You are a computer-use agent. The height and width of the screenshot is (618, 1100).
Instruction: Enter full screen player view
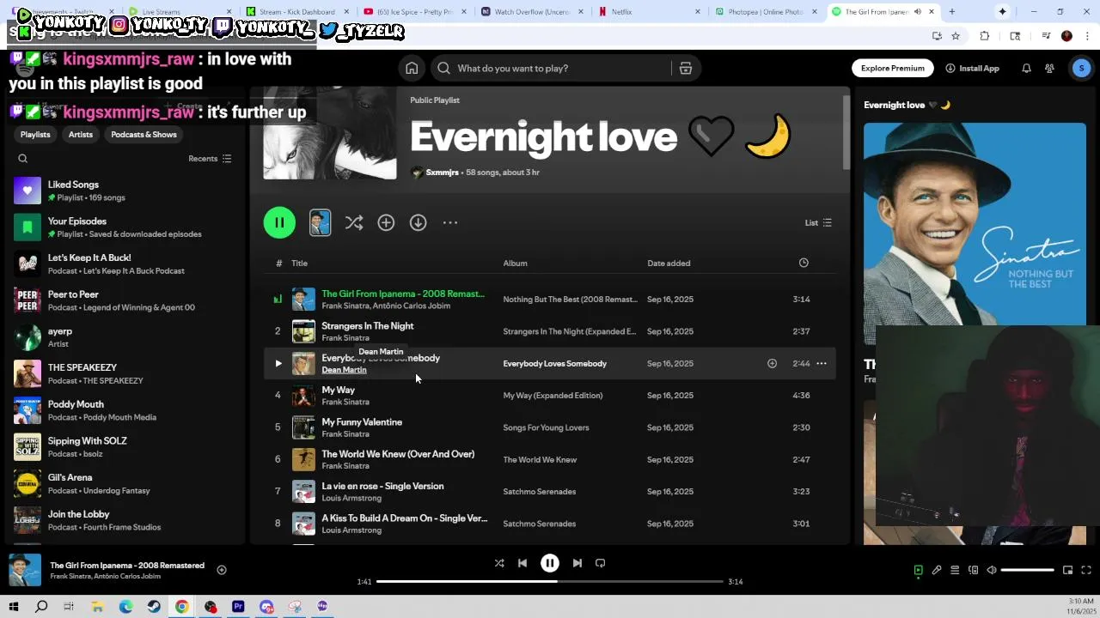point(1086,570)
